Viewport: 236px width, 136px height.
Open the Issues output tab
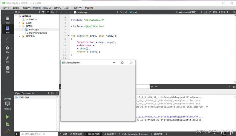pos(64,134)
